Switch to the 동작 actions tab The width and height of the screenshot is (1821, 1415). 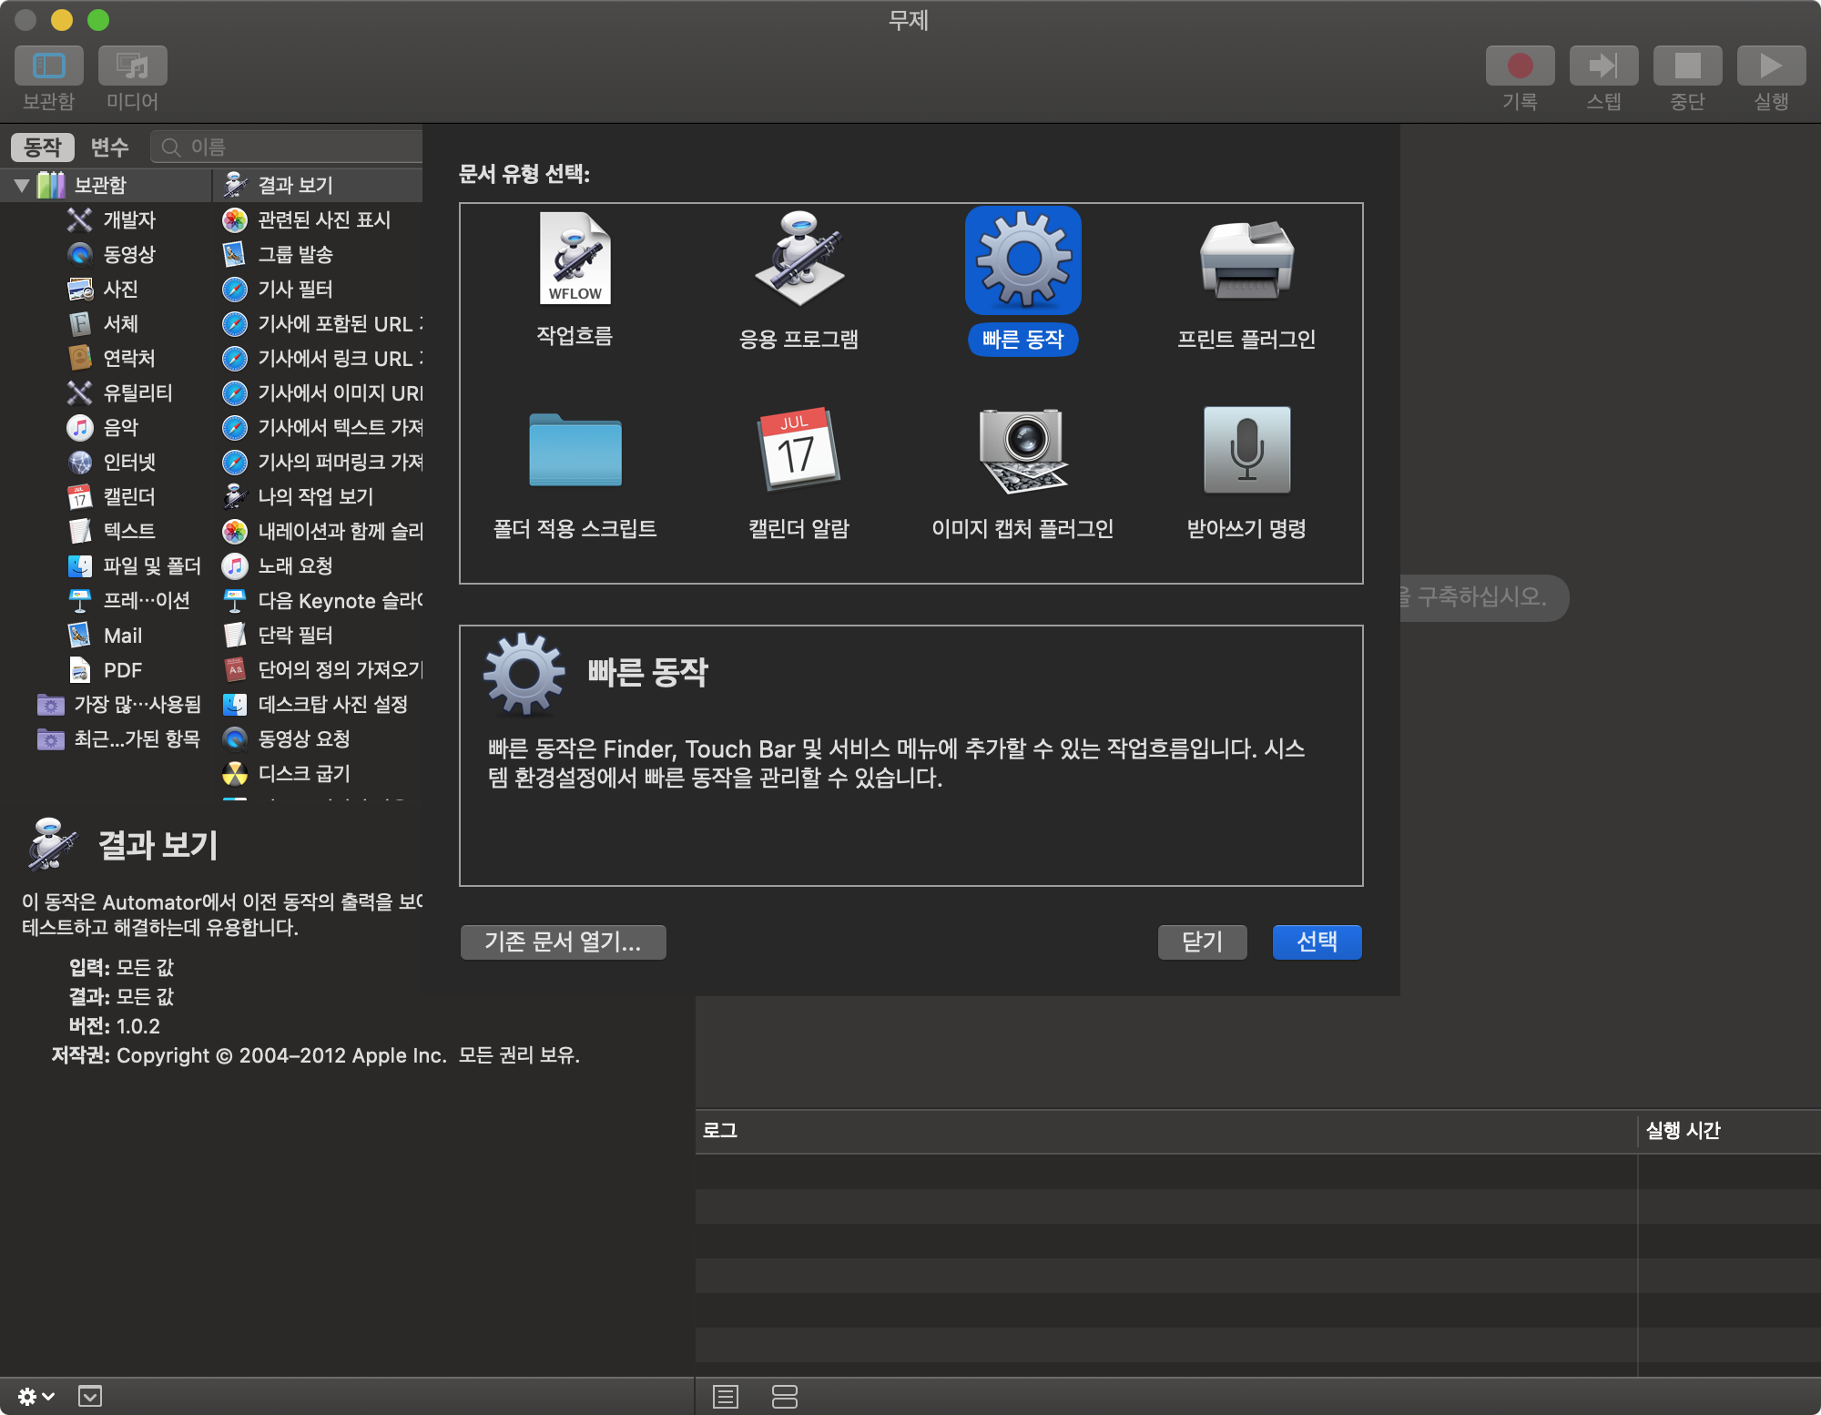tap(43, 147)
